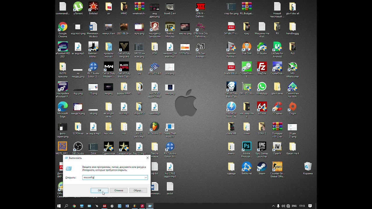
Task: Select the Origin launcher icon
Action: point(292,109)
